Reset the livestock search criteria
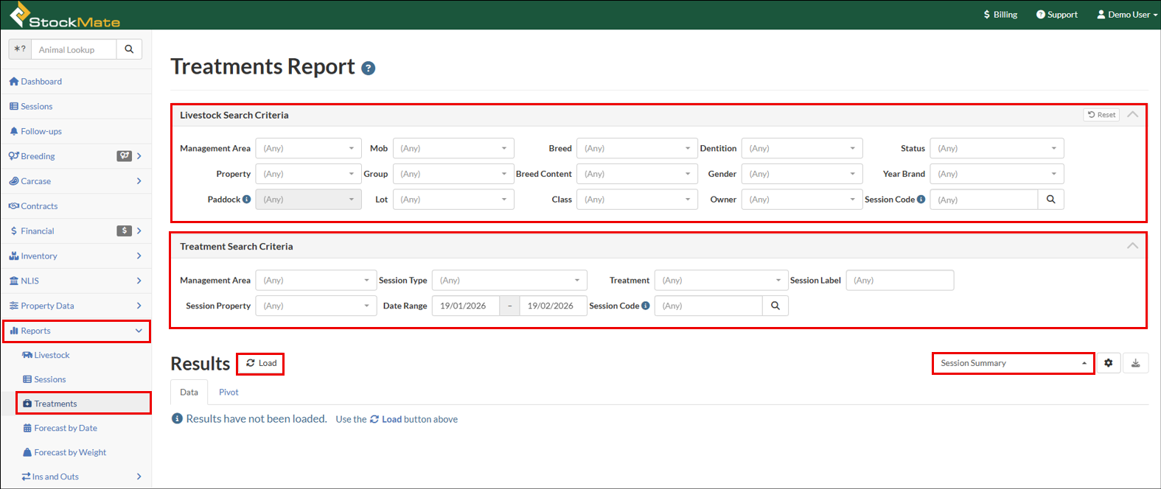 1101,115
